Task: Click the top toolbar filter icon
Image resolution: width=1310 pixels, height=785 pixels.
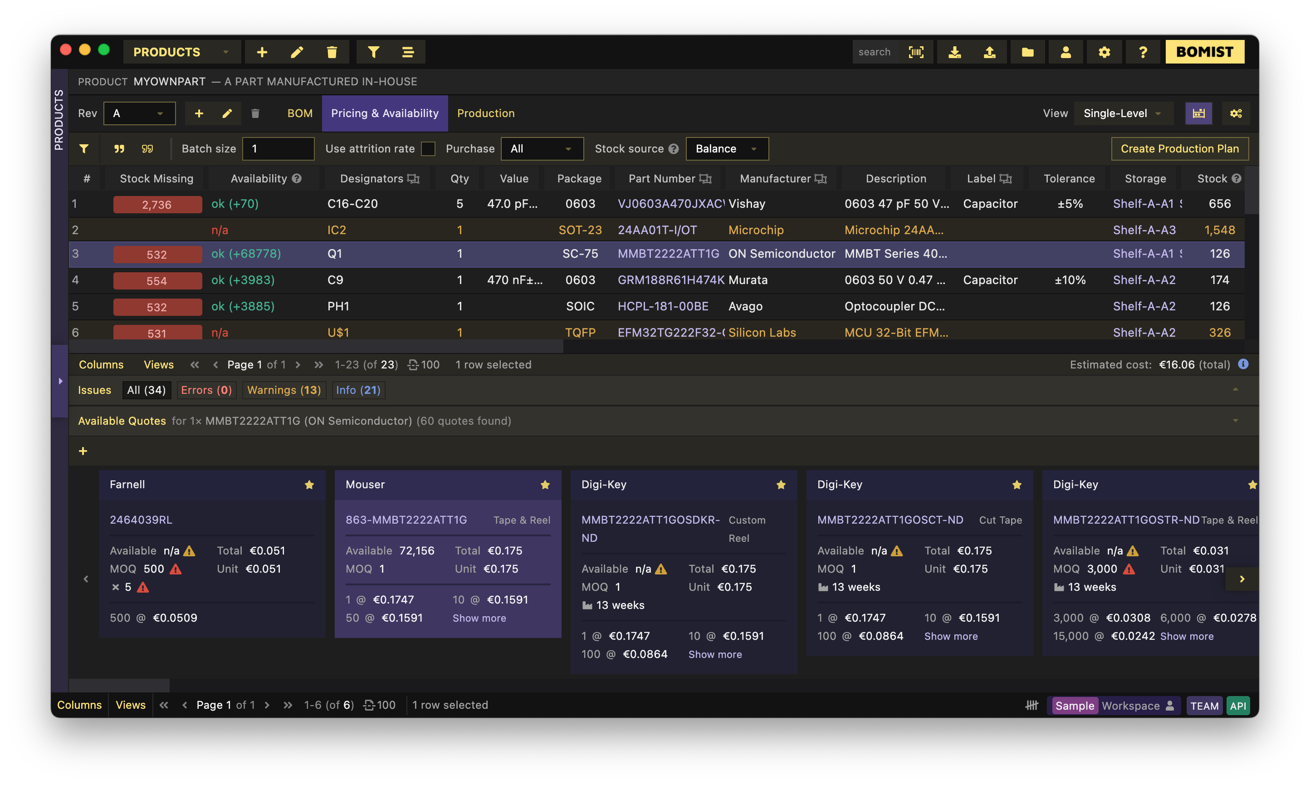Action: (373, 52)
